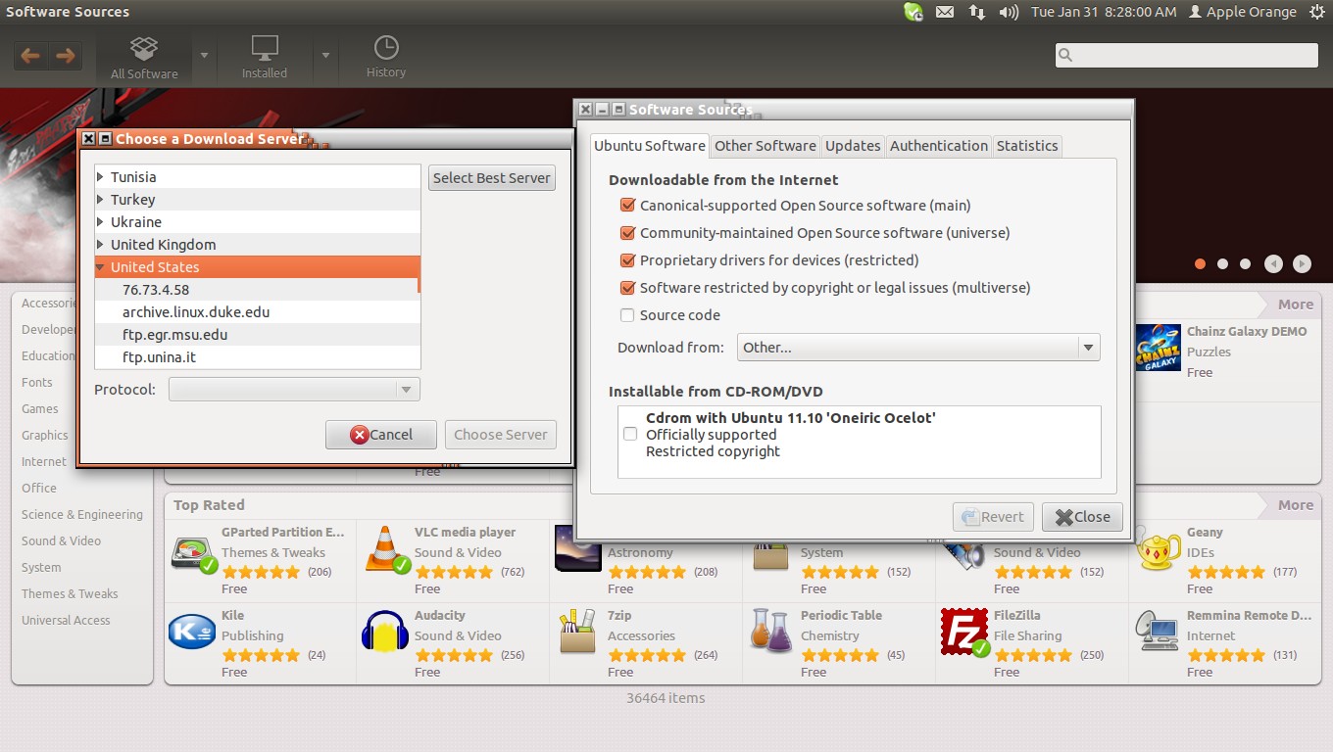Show the next featured banner
Screen dimensions: 1333x752
(x=1302, y=263)
